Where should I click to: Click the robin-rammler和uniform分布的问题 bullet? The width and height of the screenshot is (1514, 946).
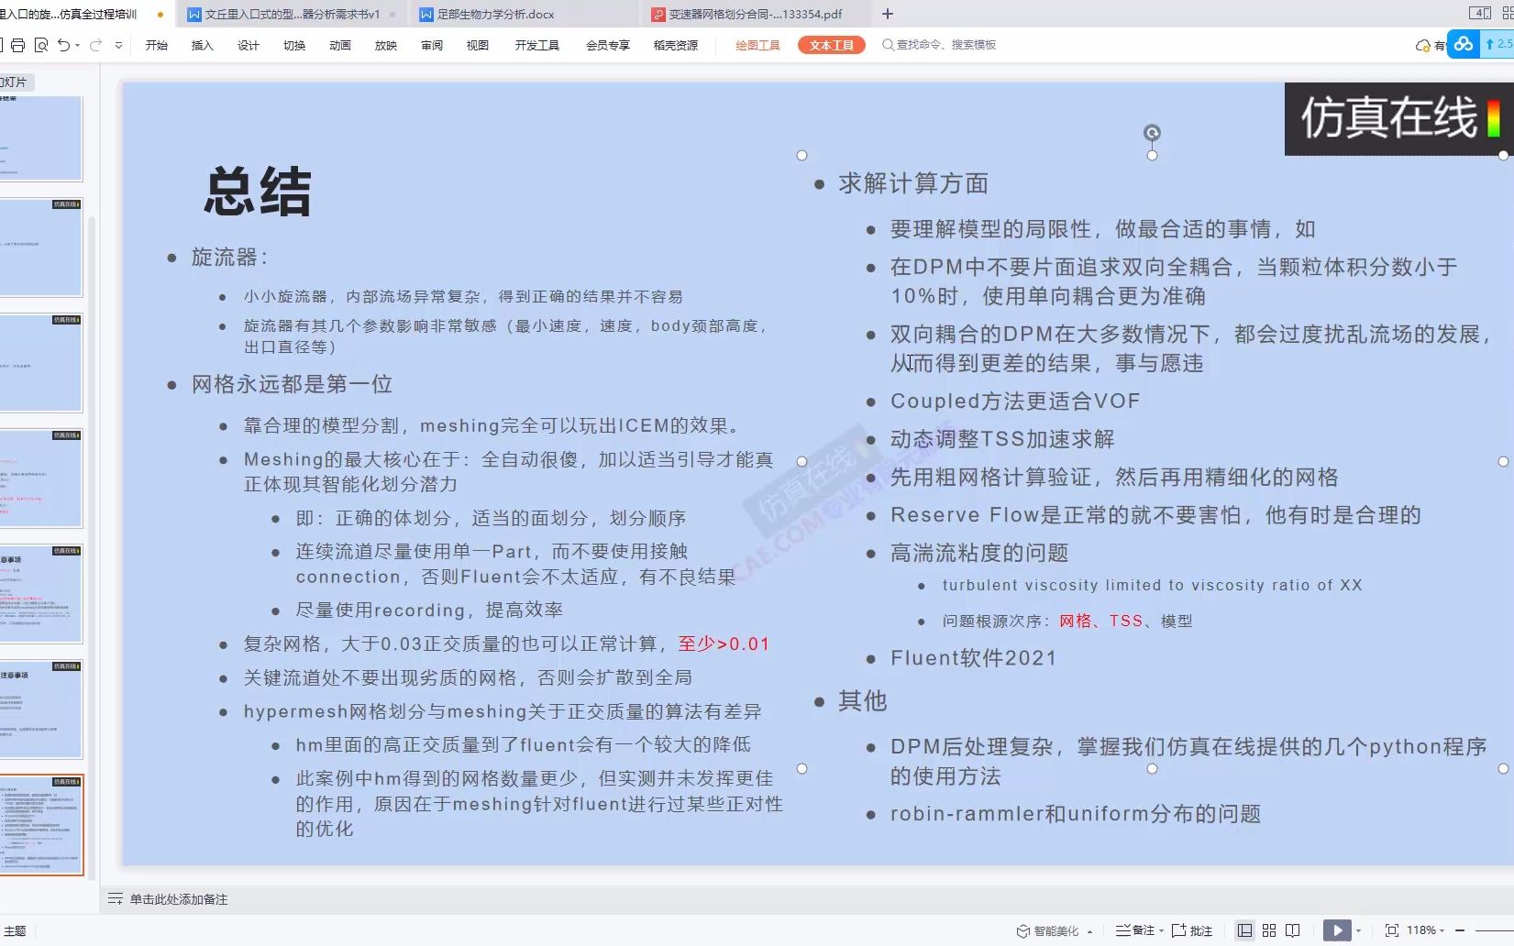coord(1076,814)
